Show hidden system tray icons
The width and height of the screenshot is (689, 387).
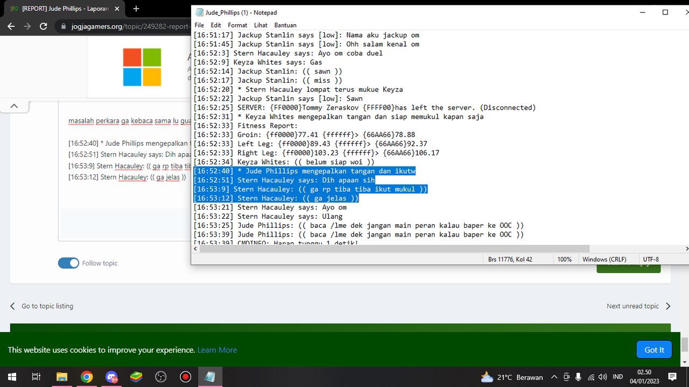pos(554,377)
